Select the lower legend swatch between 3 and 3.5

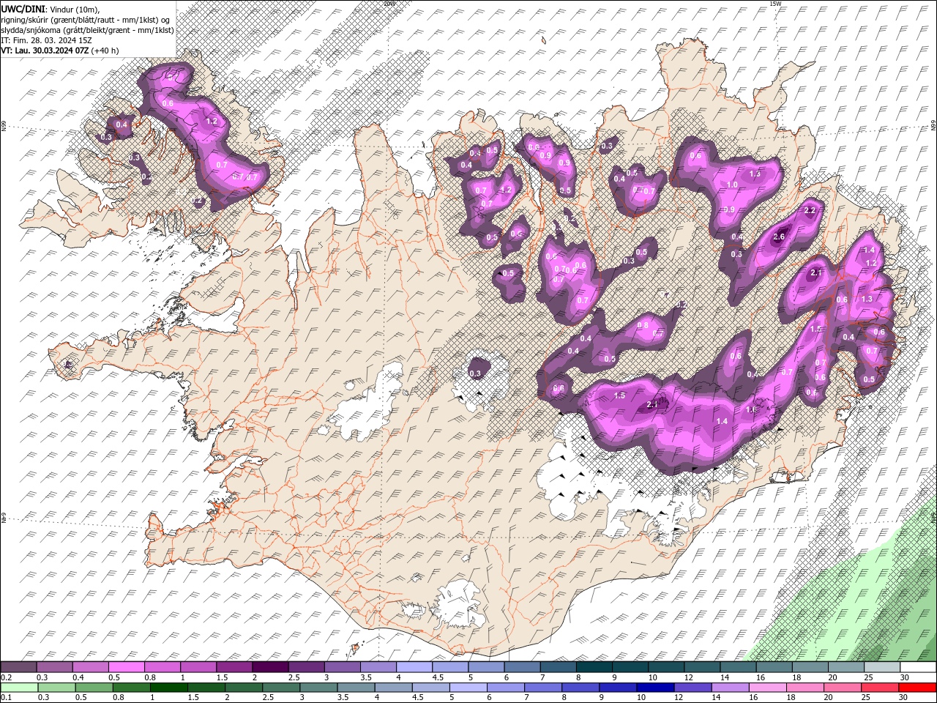click(x=318, y=688)
